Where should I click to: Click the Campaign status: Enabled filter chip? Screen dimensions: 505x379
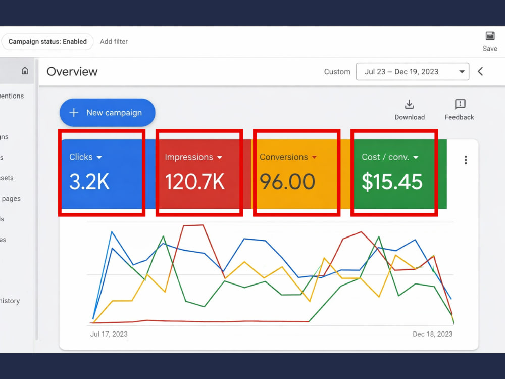point(47,41)
